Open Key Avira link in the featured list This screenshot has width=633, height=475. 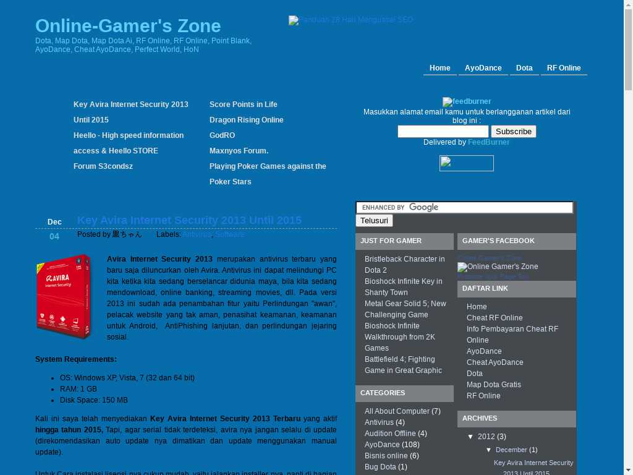131,112
